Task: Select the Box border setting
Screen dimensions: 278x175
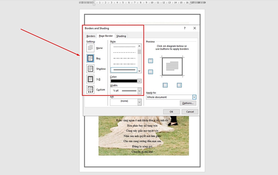Action: tap(90, 58)
